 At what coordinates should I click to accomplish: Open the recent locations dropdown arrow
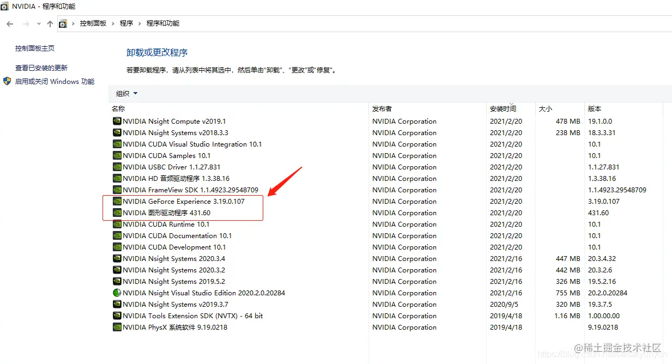tap(39, 23)
